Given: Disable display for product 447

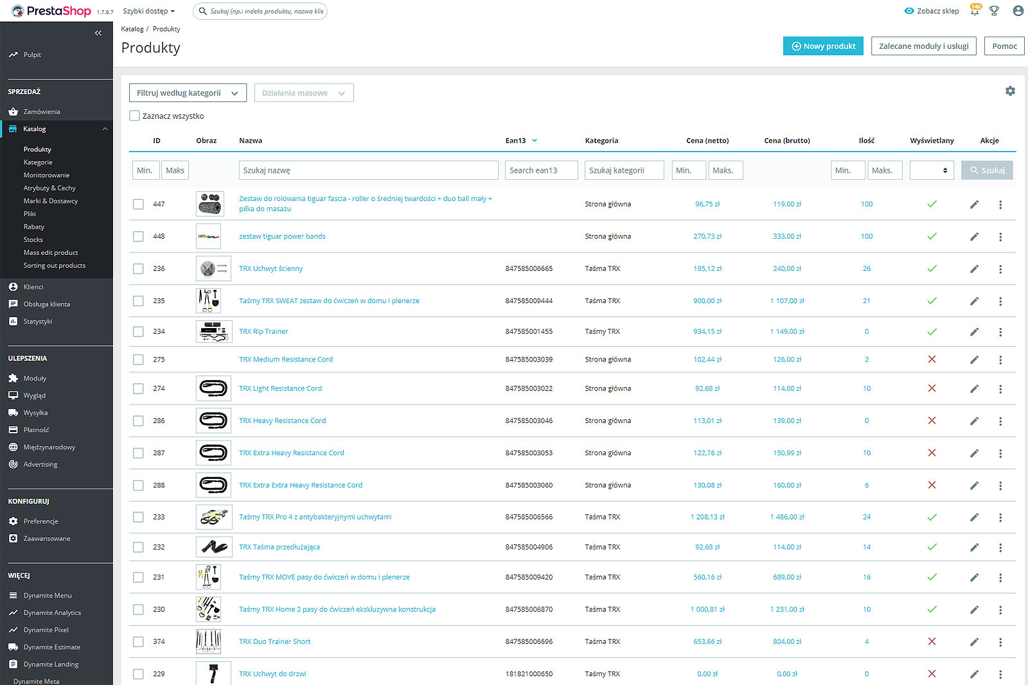Looking at the screenshot, I should 932,204.
